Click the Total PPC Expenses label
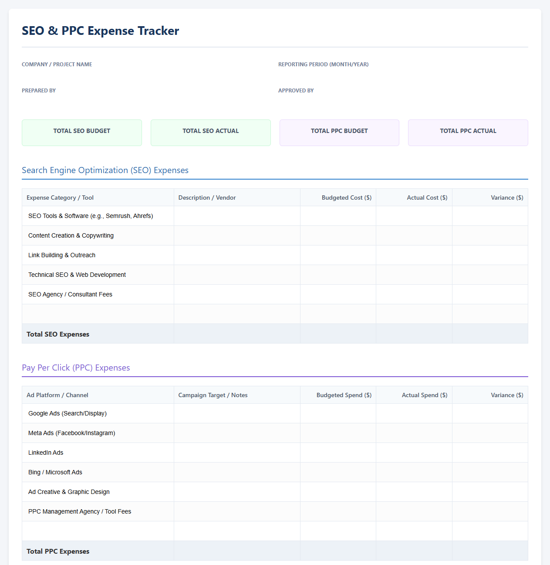550x565 pixels. click(58, 551)
